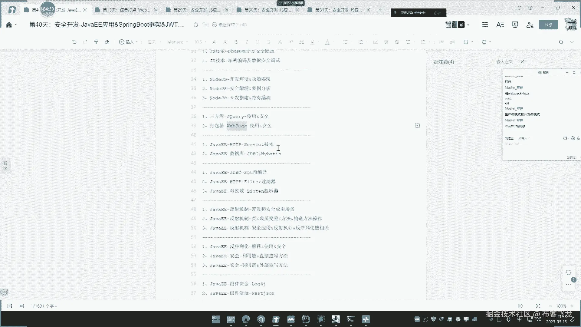Viewport: 581px width, 327px height.
Task: Click the undo arrow in toolbar
Action: point(74,42)
